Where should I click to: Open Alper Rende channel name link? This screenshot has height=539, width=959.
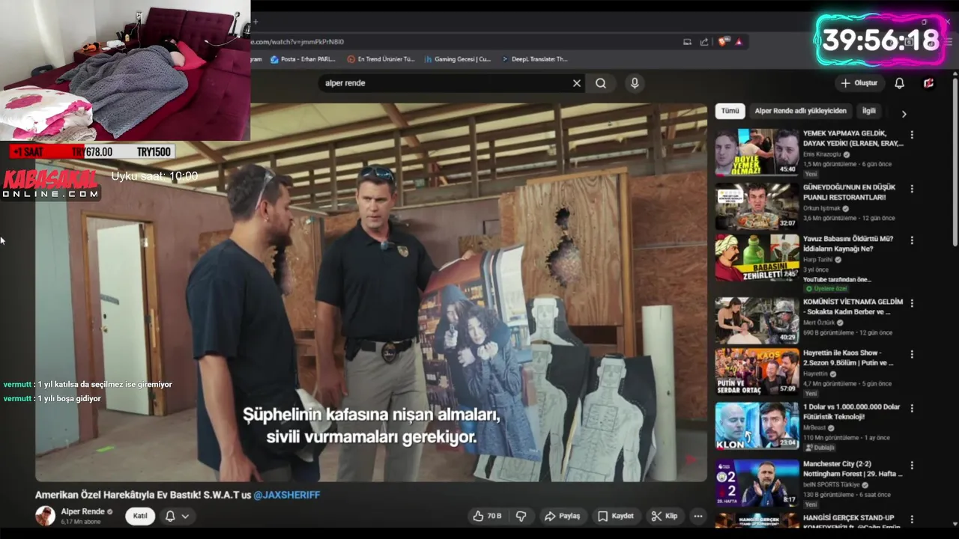click(82, 512)
